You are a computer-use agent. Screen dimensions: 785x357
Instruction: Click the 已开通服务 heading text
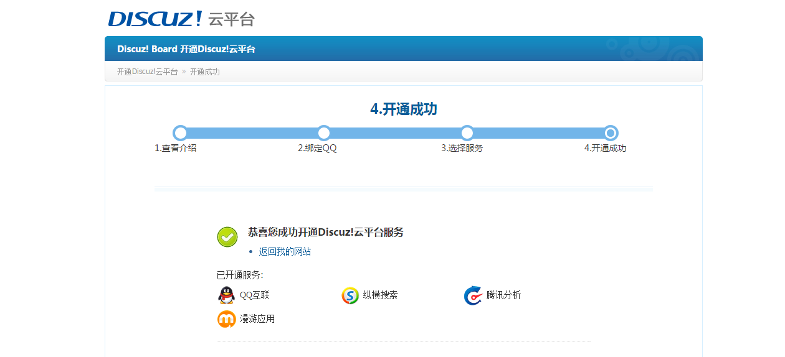pyautogui.click(x=240, y=275)
